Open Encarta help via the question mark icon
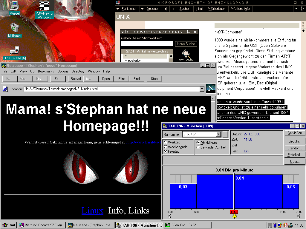The width and height of the screenshot is (306, 229). click(x=302, y=9)
